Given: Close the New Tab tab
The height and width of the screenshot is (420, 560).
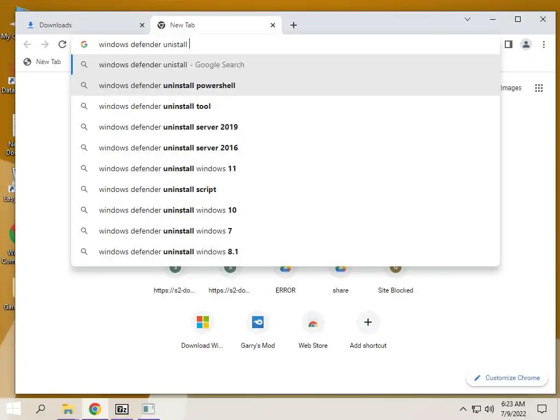Looking at the screenshot, I should (x=272, y=25).
